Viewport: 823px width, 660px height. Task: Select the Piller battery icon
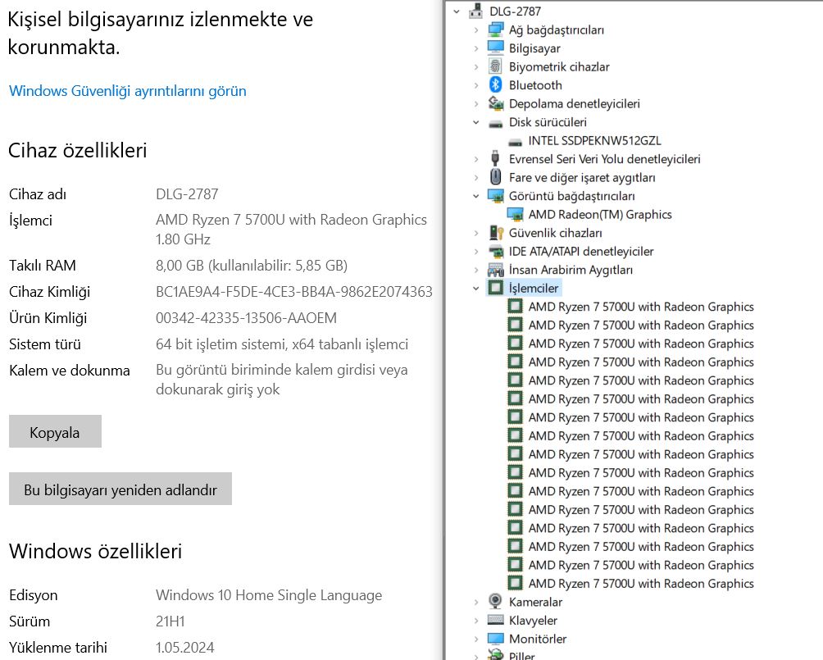tap(495, 654)
